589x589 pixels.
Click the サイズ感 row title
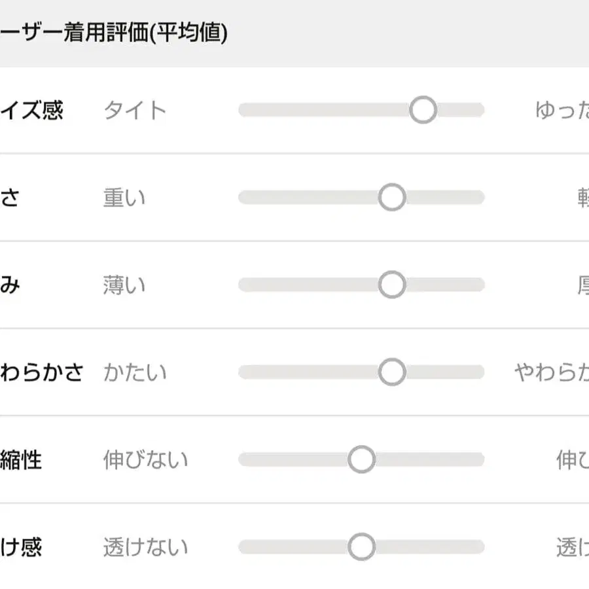pyautogui.click(x=31, y=111)
